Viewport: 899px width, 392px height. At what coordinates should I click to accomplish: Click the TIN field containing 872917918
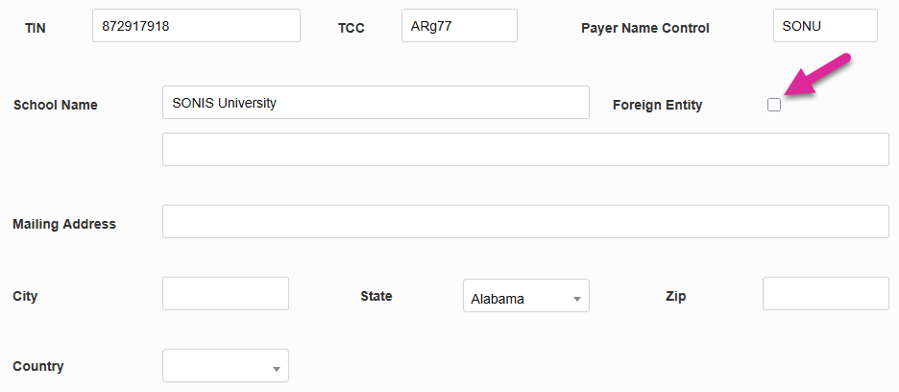[x=196, y=26]
